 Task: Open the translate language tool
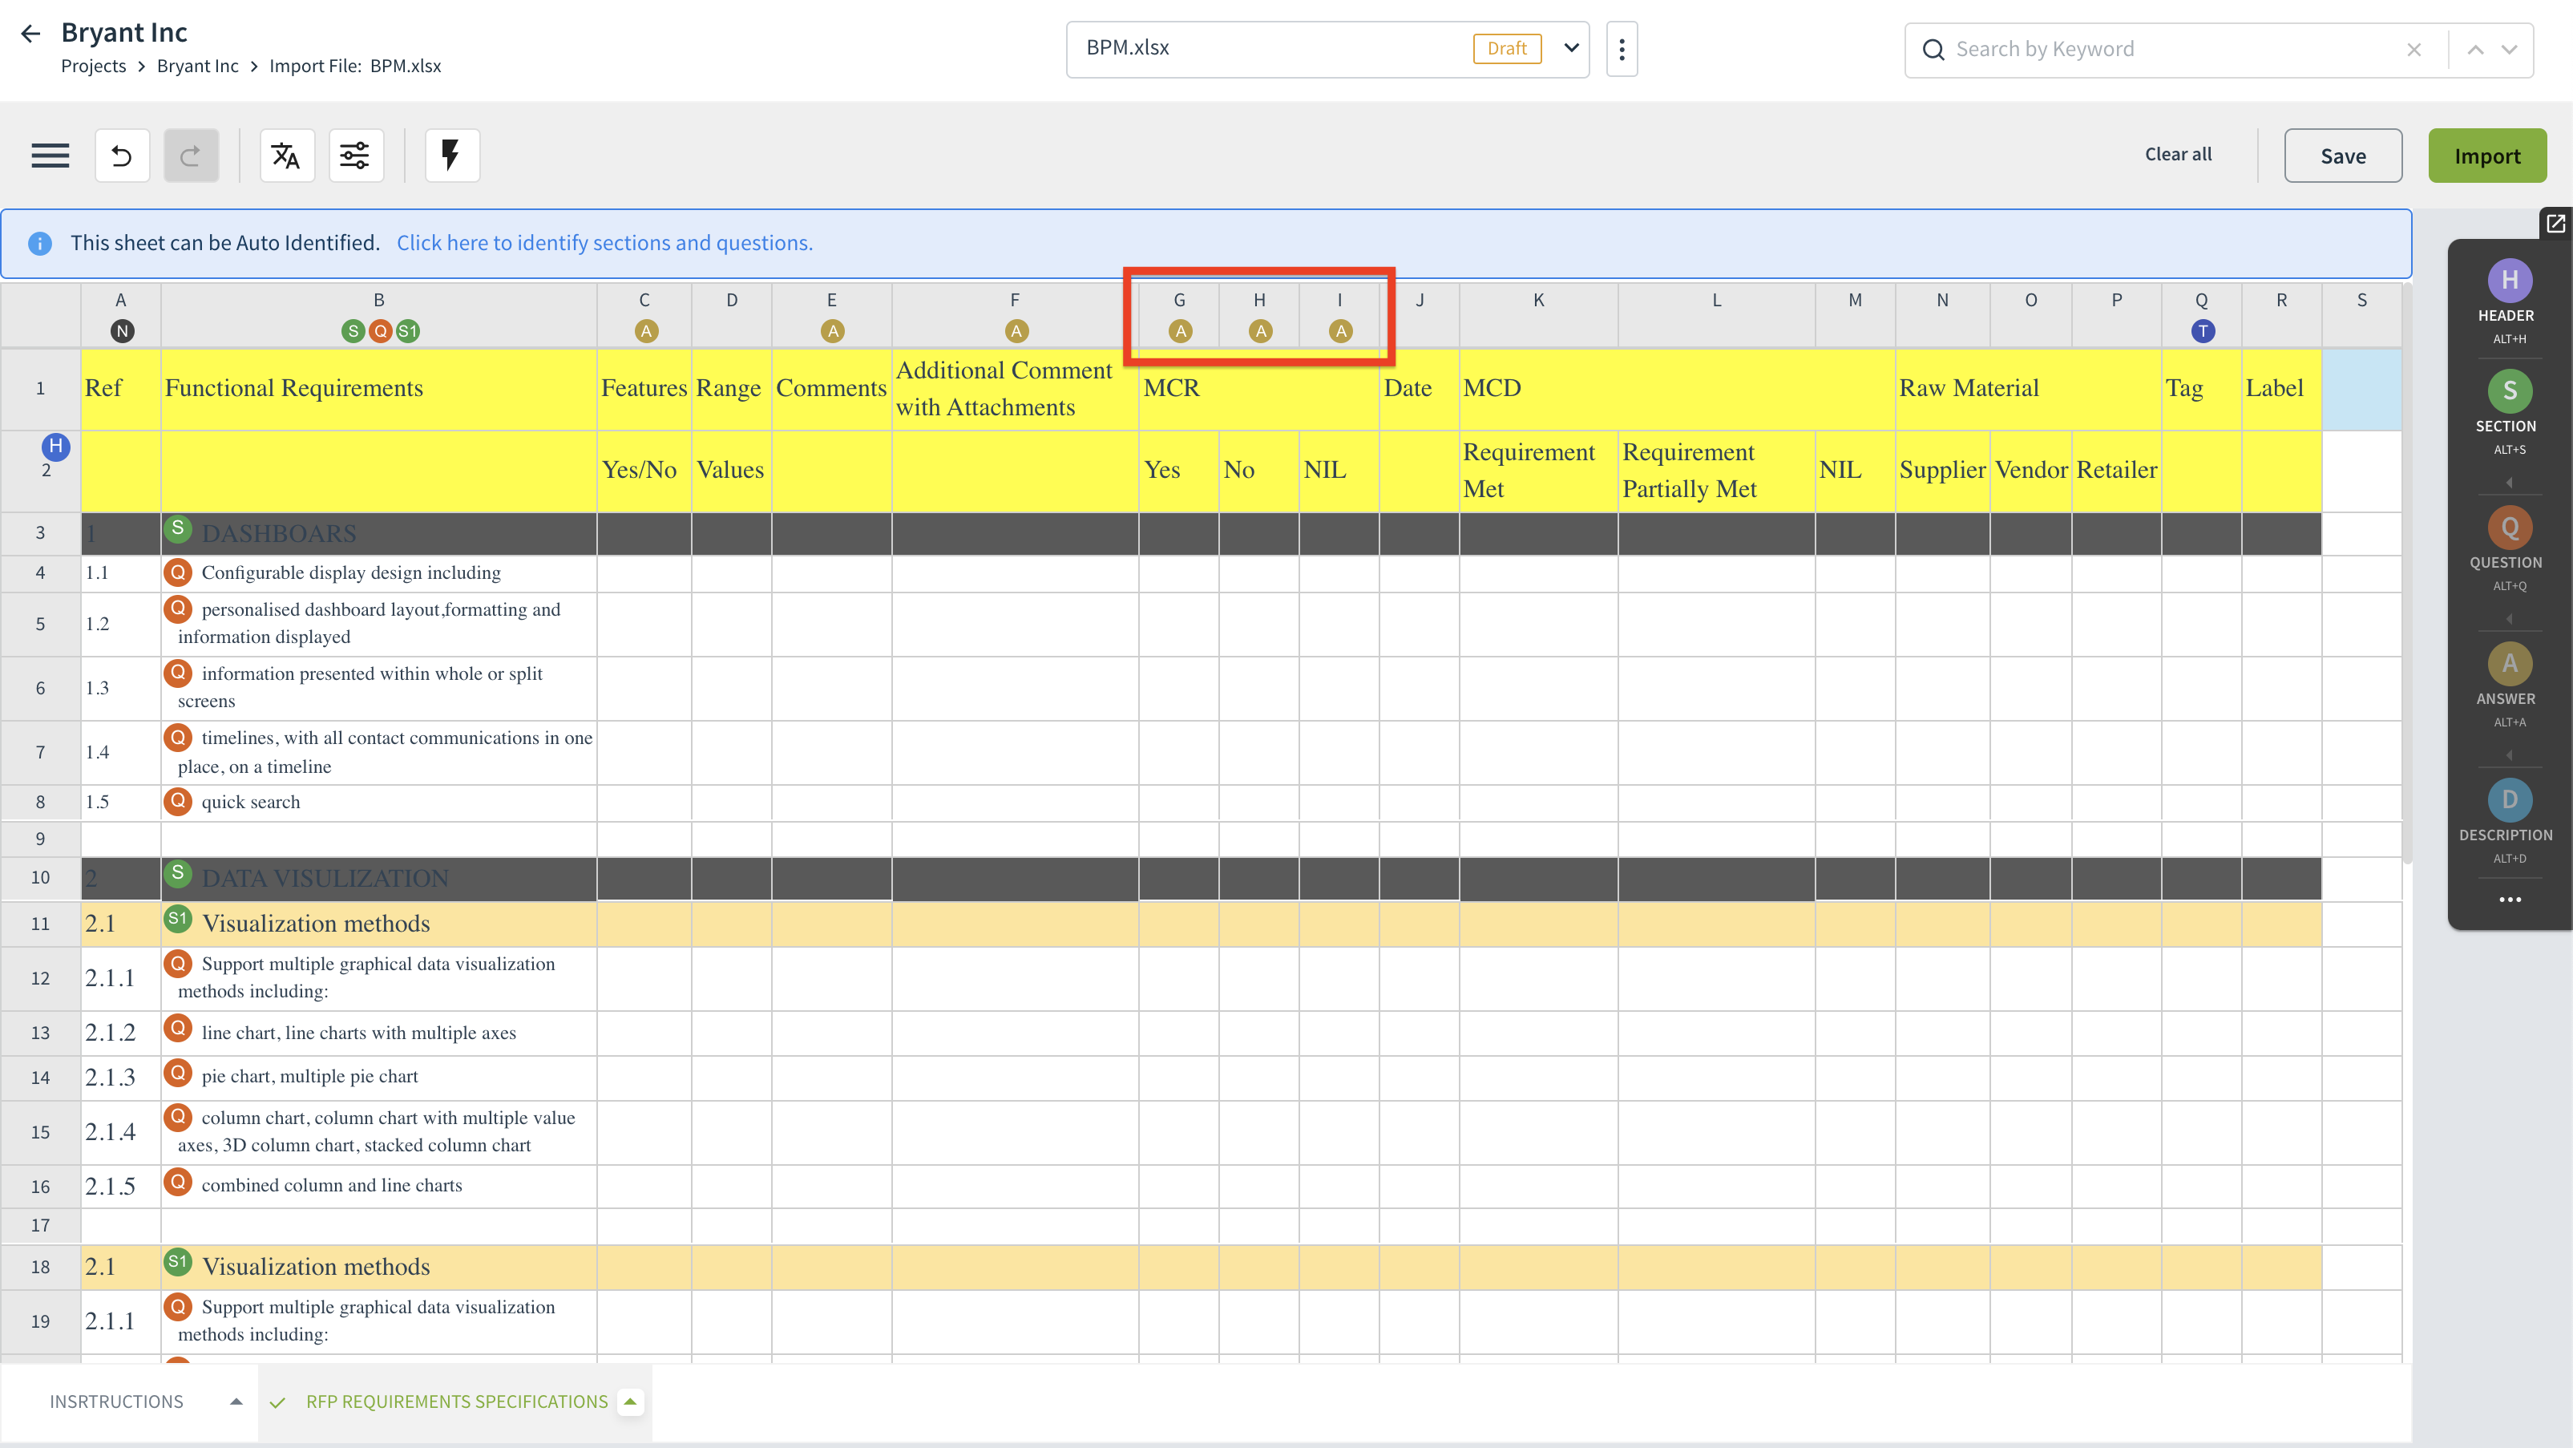pyautogui.click(x=287, y=155)
